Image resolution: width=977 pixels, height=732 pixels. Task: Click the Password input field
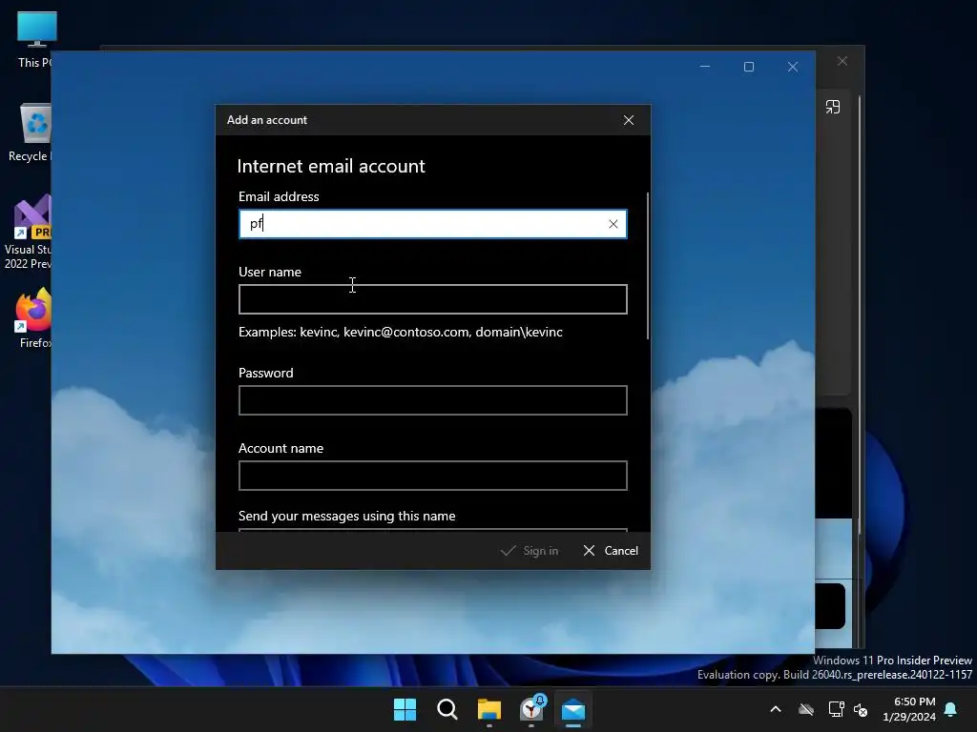pos(432,400)
